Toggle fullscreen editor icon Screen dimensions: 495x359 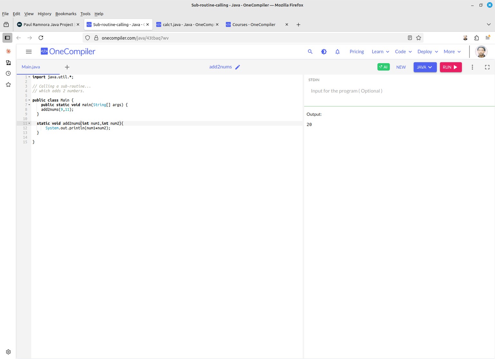tap(487, 67)
